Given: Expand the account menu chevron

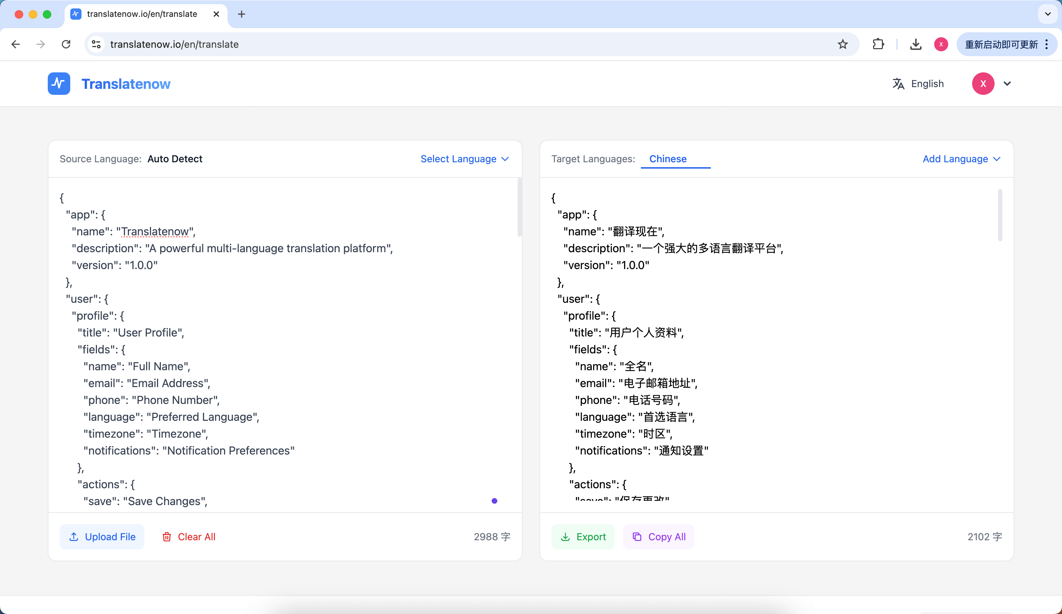Looking at the screenshot, I should pos(1007,84).
